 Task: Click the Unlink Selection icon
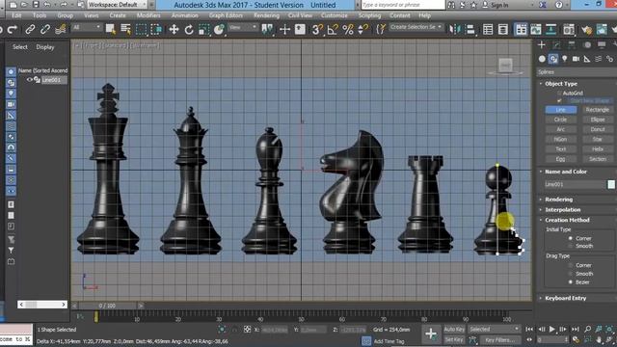tap(45, 30)
